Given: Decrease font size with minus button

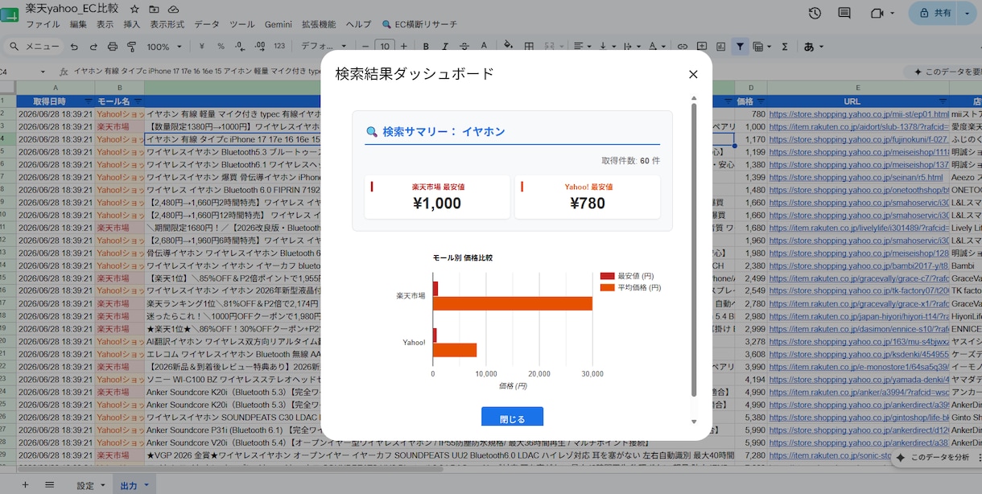Looking at the screenshot, I should tap(366, 47).
